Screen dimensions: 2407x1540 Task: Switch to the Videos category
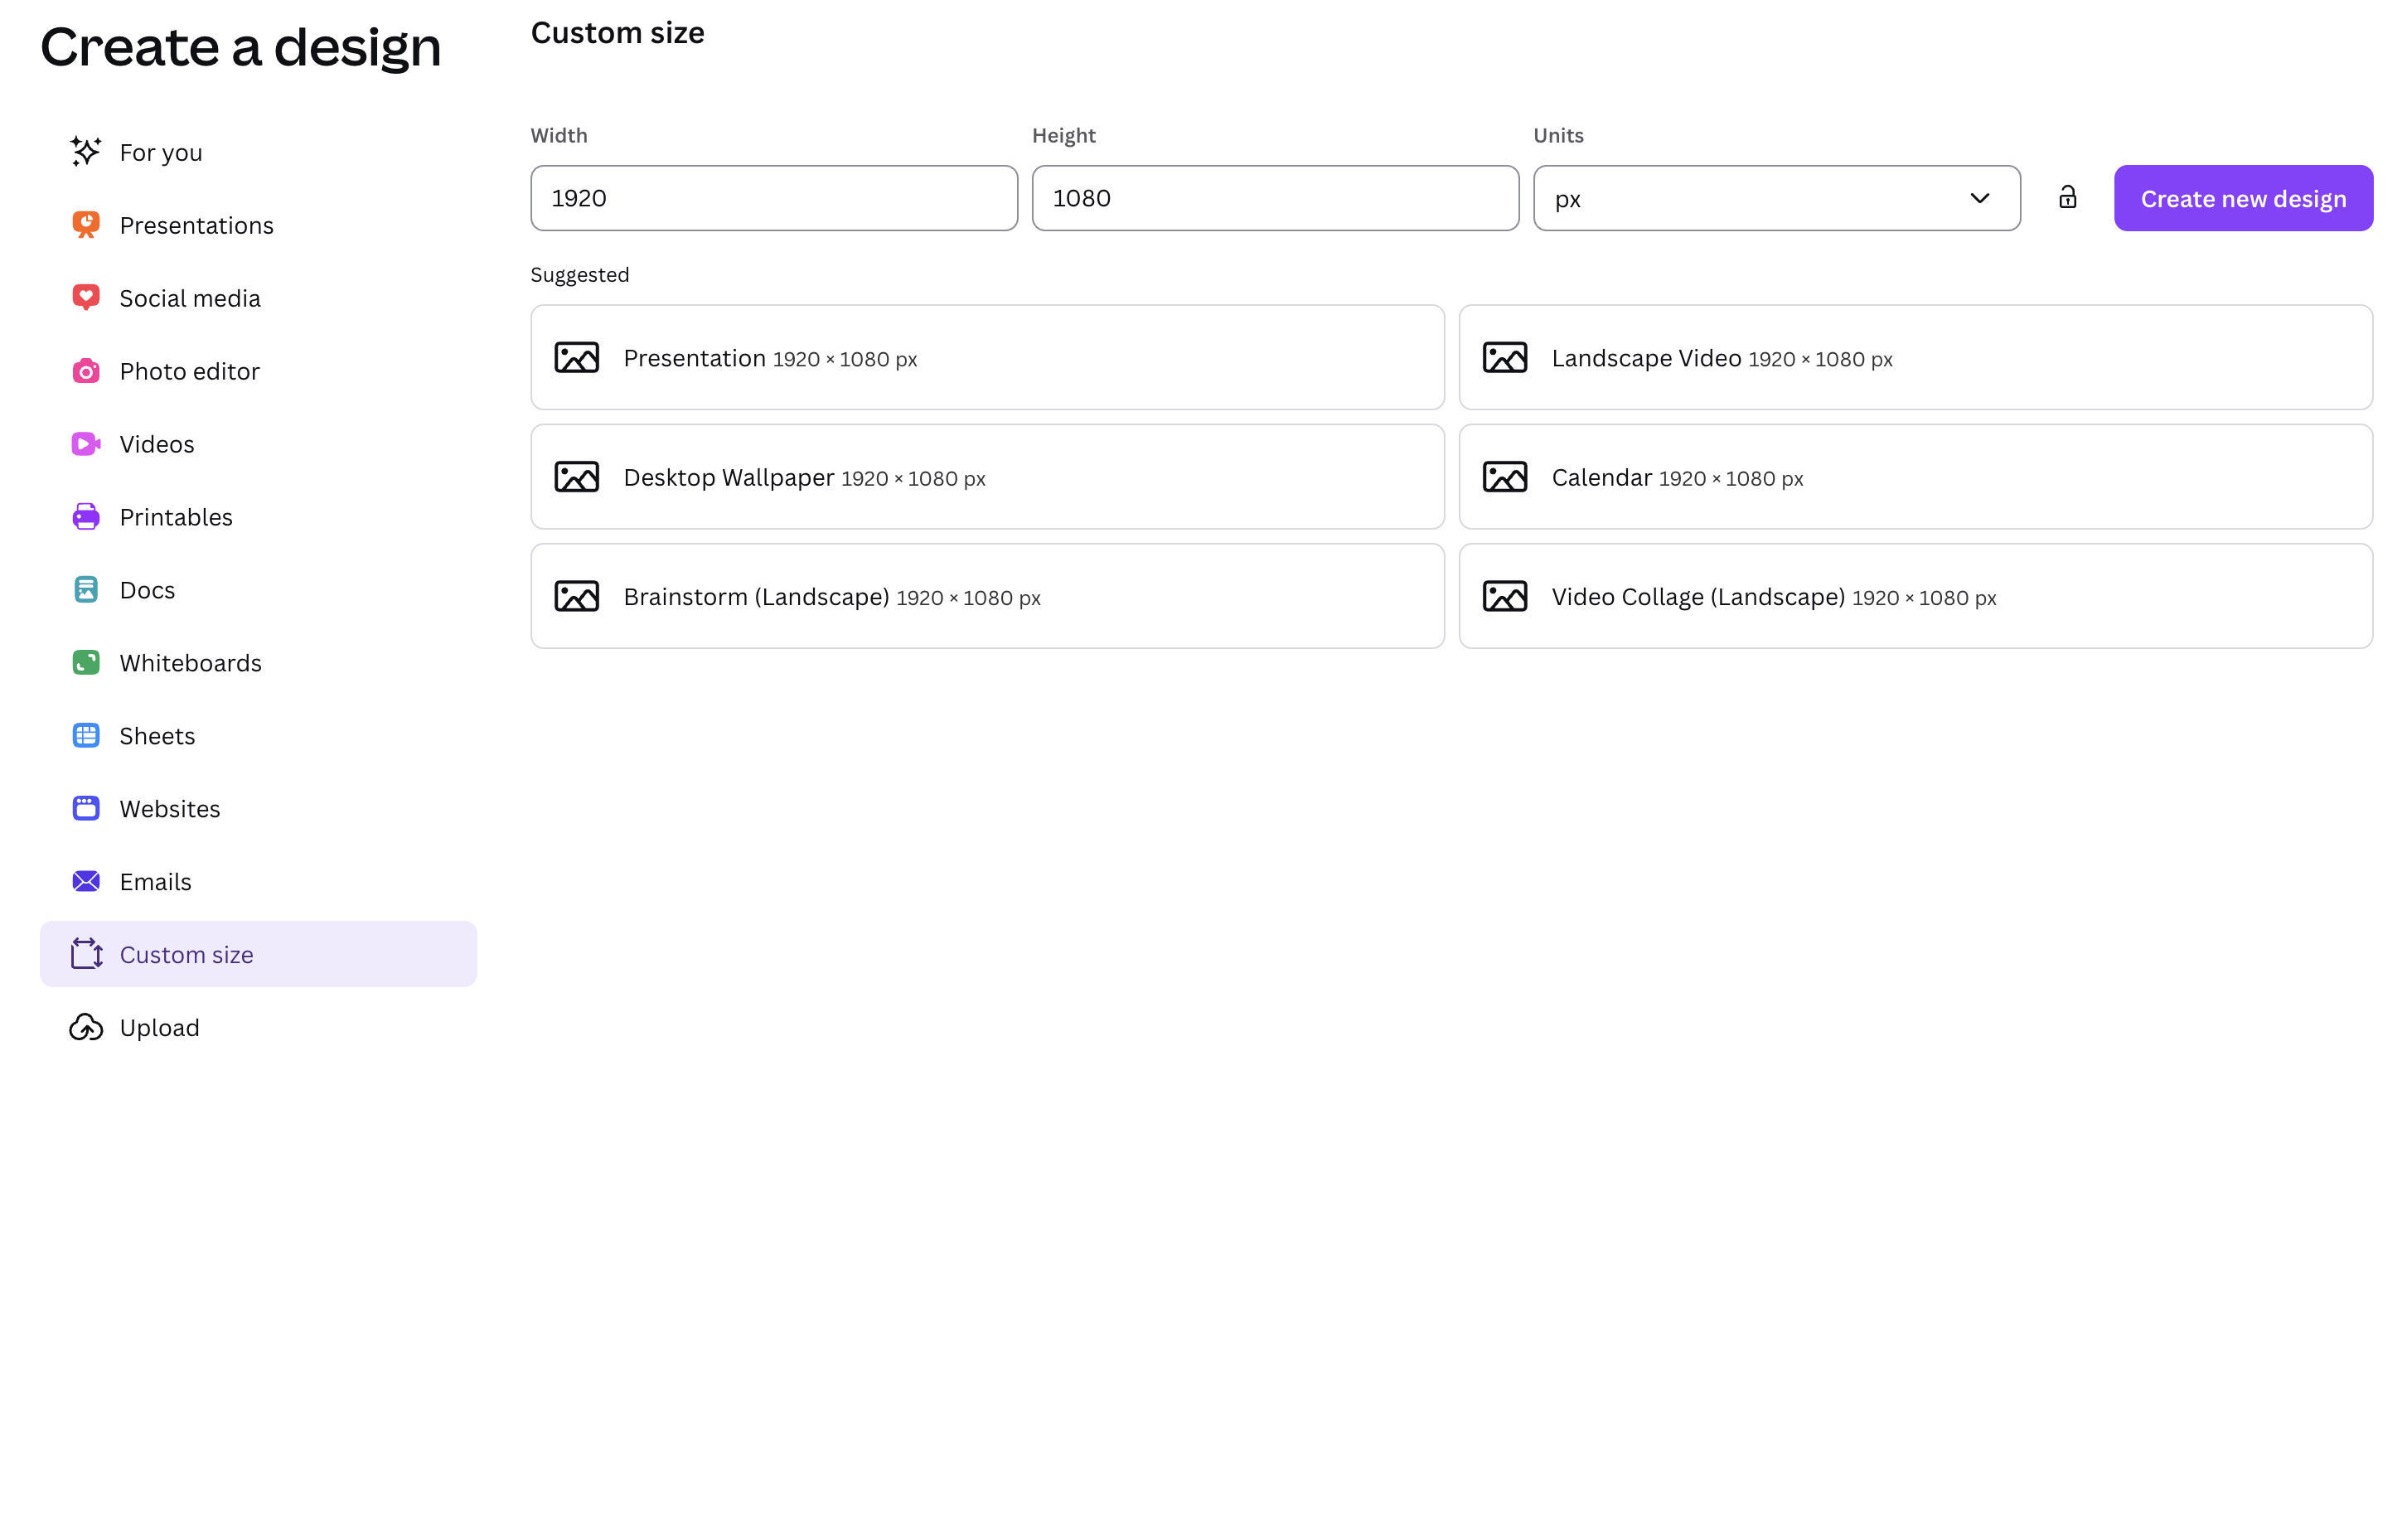(x=258, y=444)
